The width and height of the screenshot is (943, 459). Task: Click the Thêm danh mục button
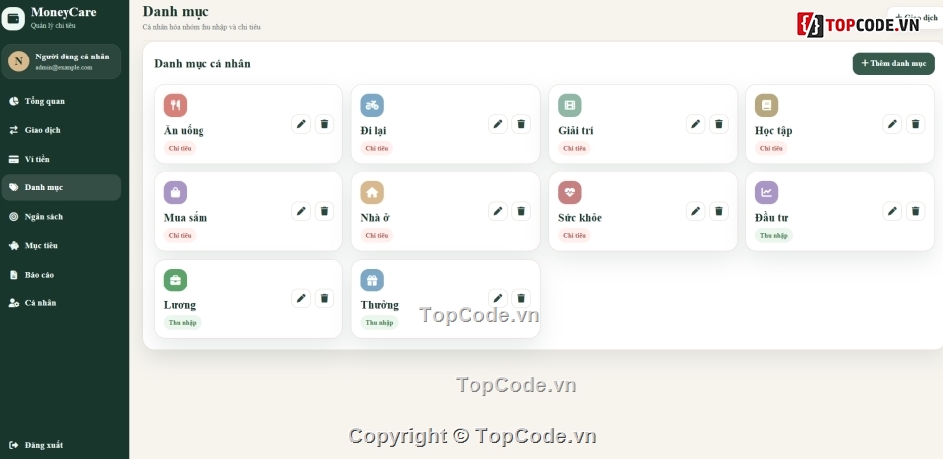(x=893, y=63)
